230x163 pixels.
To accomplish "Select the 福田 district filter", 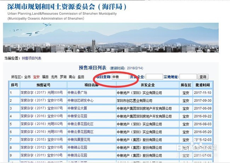I will click(x=45, y=77).
